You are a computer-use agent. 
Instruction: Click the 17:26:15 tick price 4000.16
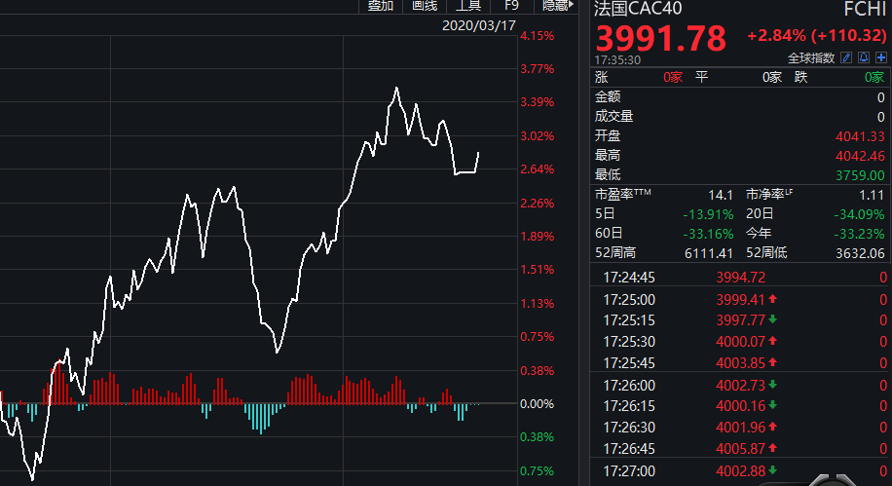(740, 406)
